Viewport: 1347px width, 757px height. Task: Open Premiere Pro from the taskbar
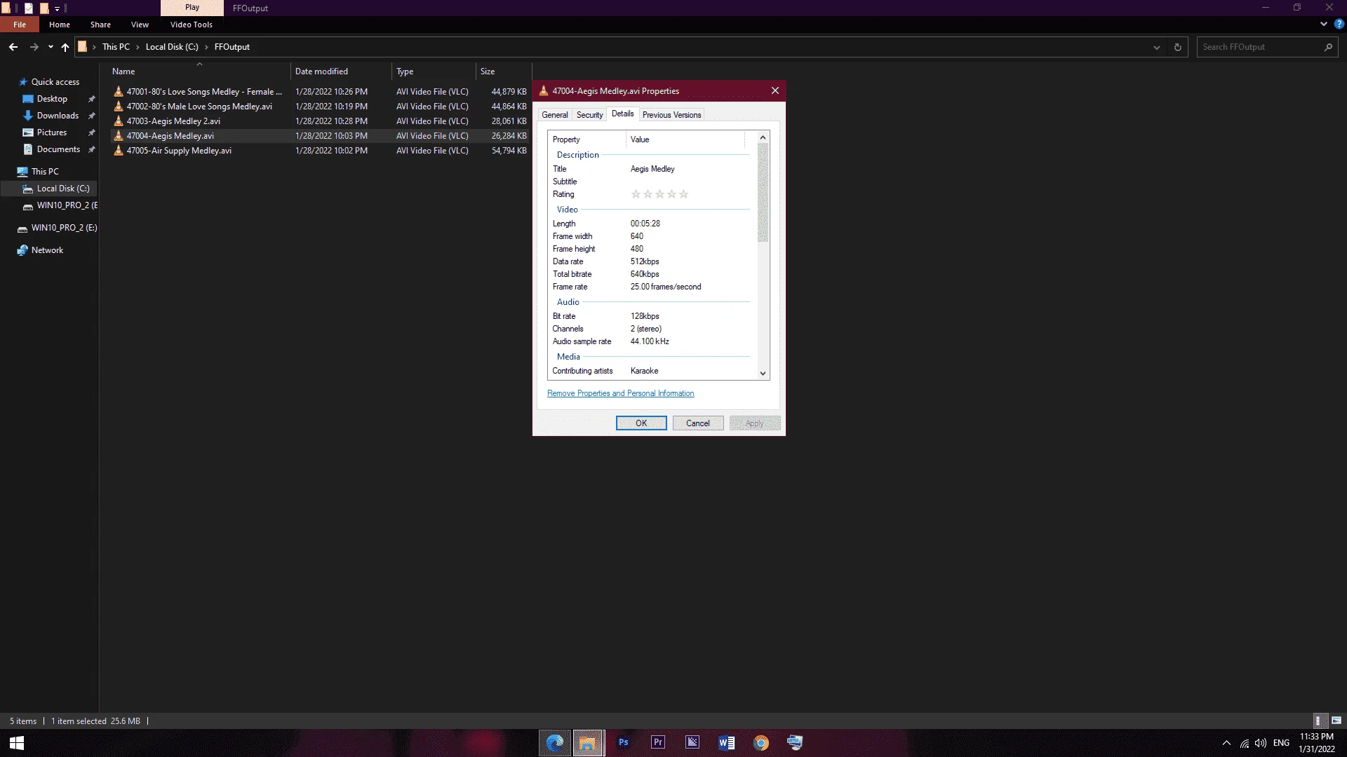coord(657,742)
